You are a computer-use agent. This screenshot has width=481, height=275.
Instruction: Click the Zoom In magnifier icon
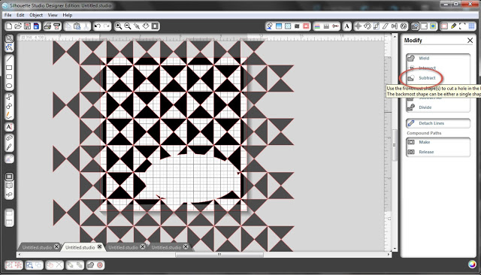click(119, 26)
